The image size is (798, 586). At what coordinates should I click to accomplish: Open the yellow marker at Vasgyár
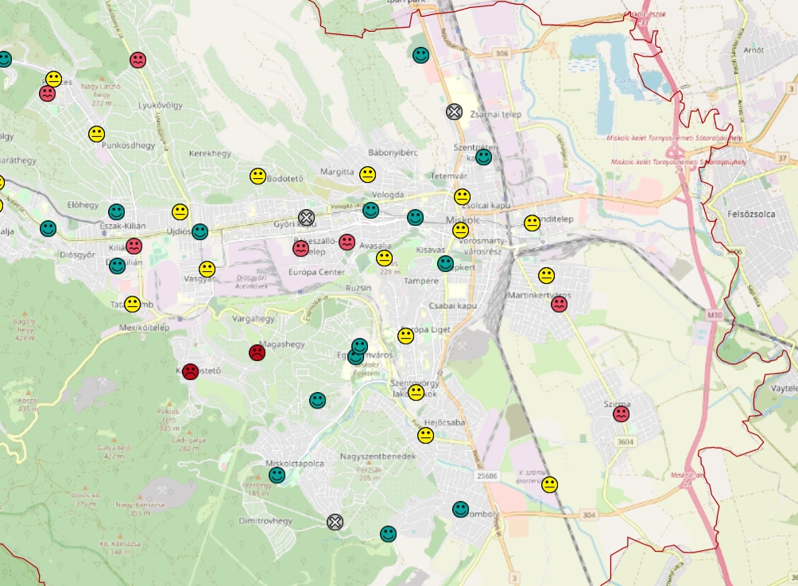point(207,269)
